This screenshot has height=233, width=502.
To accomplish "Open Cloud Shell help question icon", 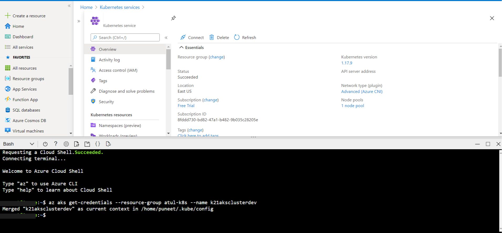I will click(x=56, y=144).
